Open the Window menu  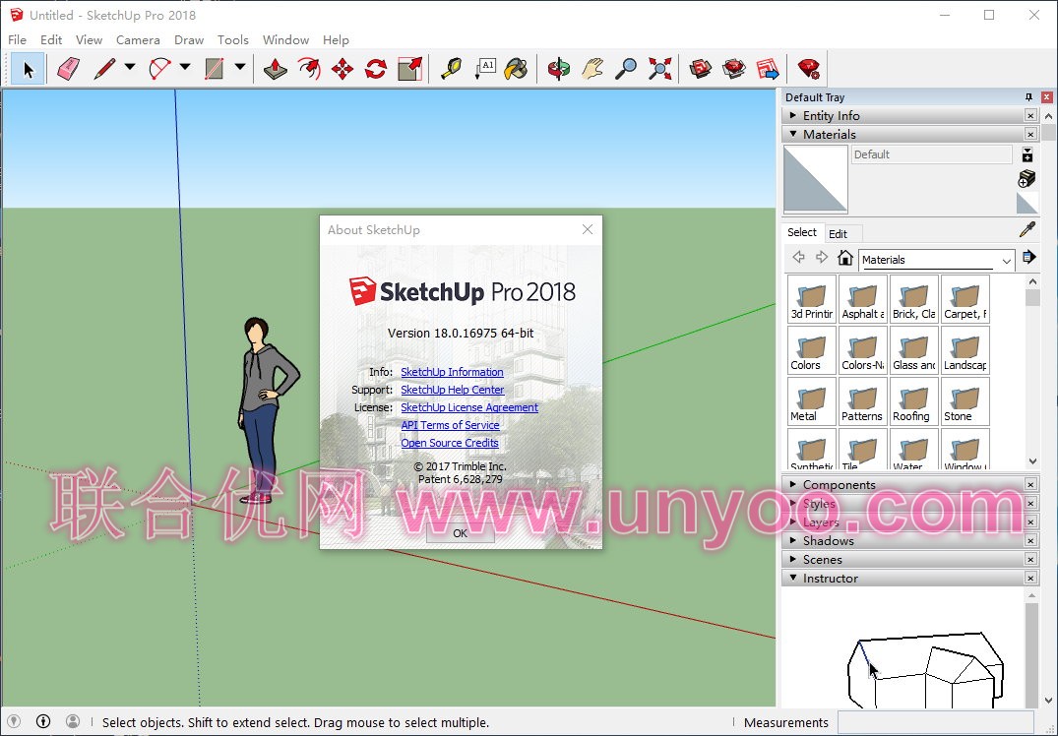tap(285, 39)
